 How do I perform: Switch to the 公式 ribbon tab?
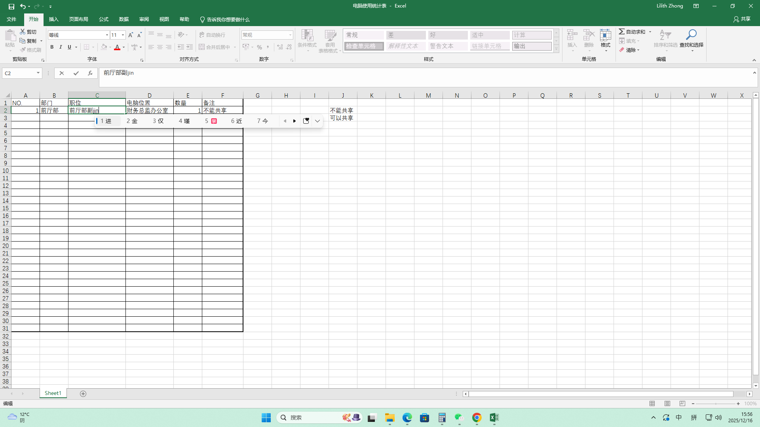[104, 19]
